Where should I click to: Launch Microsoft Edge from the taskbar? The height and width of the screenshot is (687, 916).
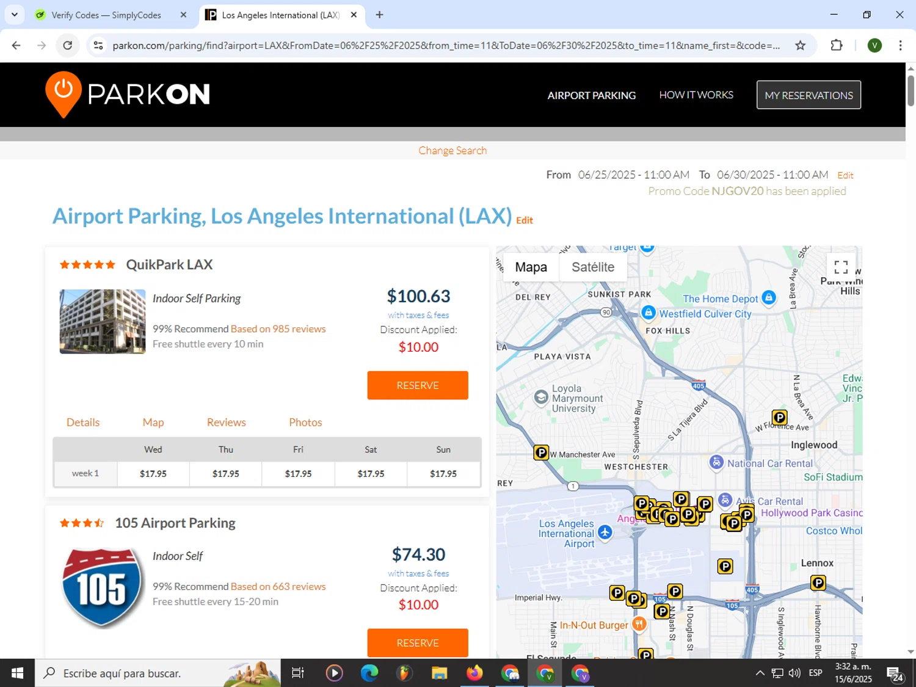(x=369, y=673)
